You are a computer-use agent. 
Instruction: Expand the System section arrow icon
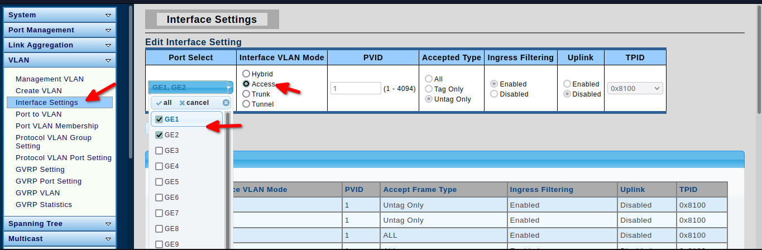pos(108,15)
